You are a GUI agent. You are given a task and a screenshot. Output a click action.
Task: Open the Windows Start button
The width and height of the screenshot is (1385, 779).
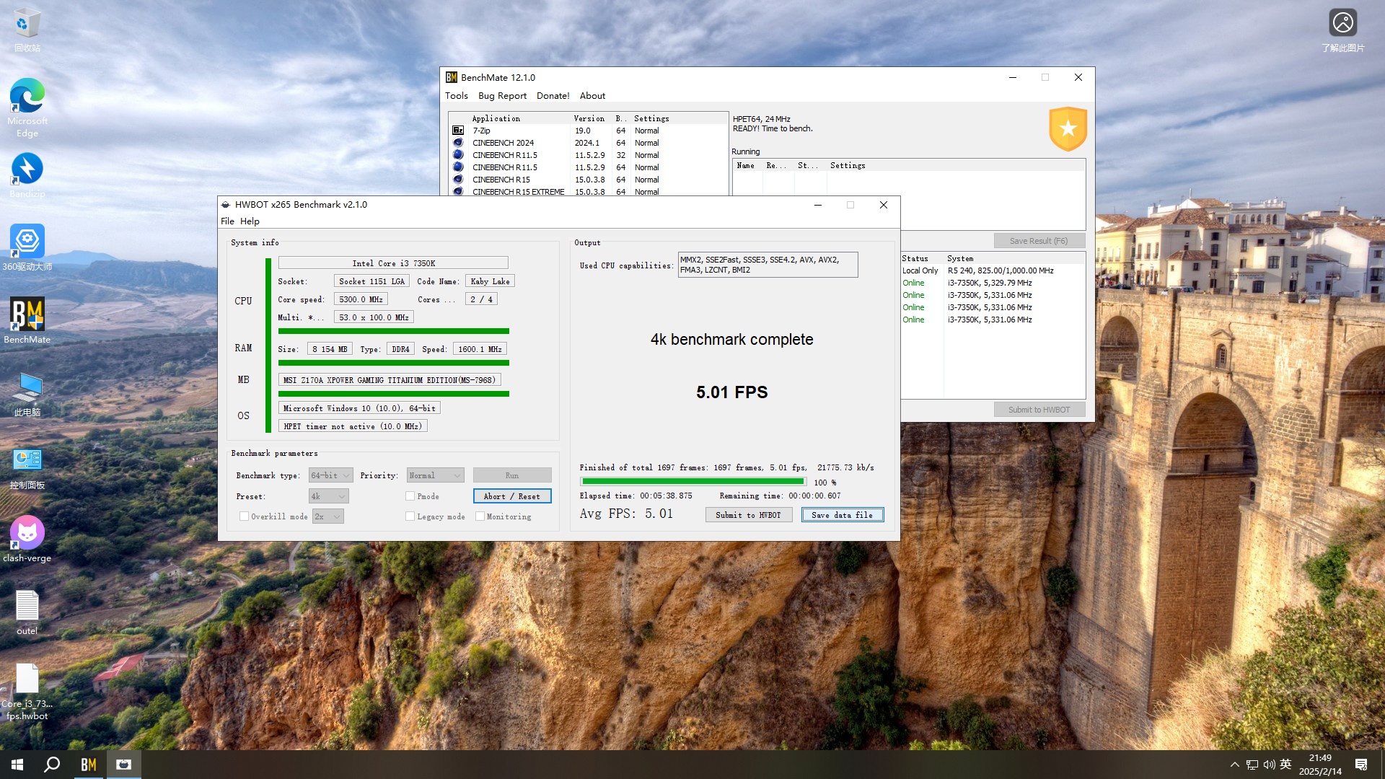[x=17, y=765]
